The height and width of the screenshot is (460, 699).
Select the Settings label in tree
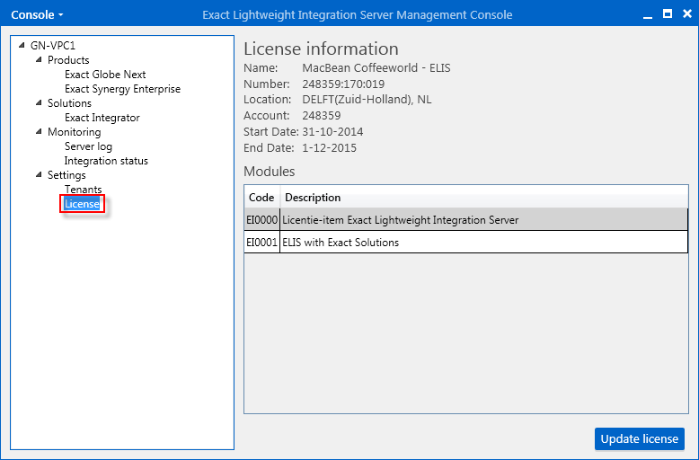(x=66, y=175)
